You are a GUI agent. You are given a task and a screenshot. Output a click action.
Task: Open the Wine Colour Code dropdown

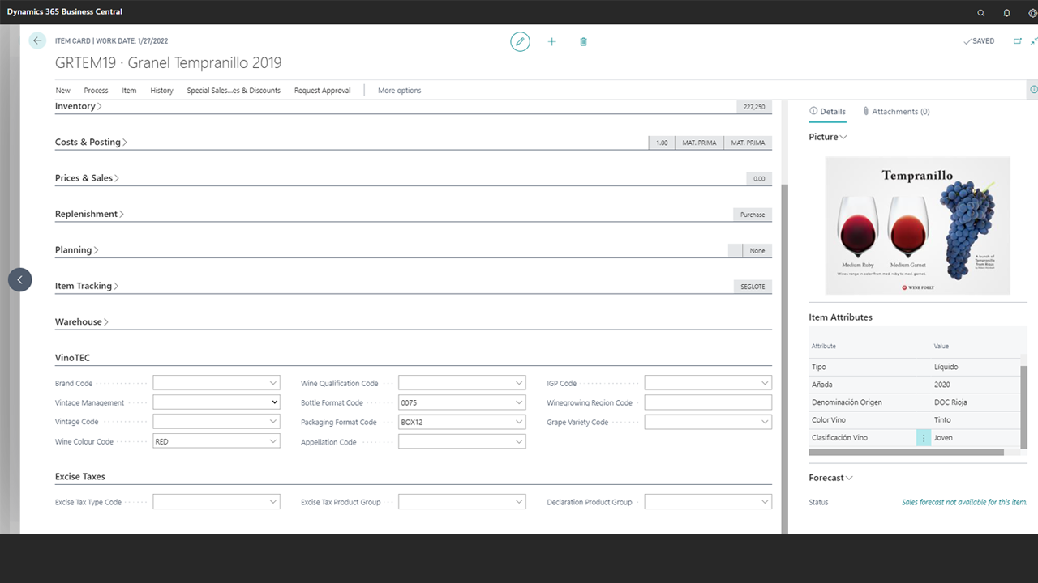(272, 442)
